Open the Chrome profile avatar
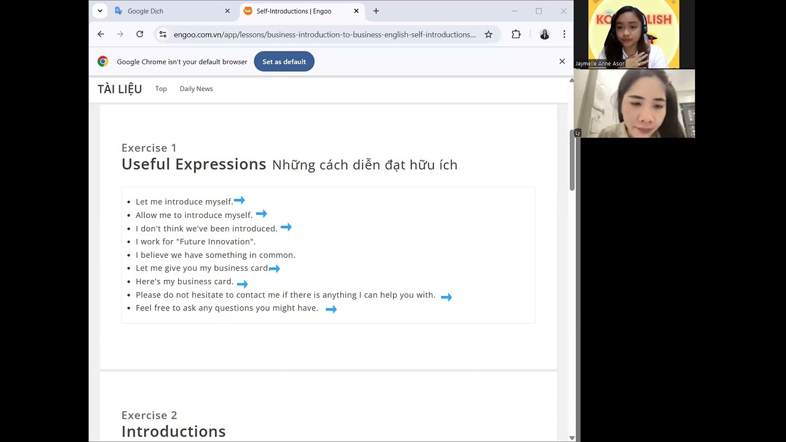The width and height of the screenshot is (786, 442). click(544, 34)
